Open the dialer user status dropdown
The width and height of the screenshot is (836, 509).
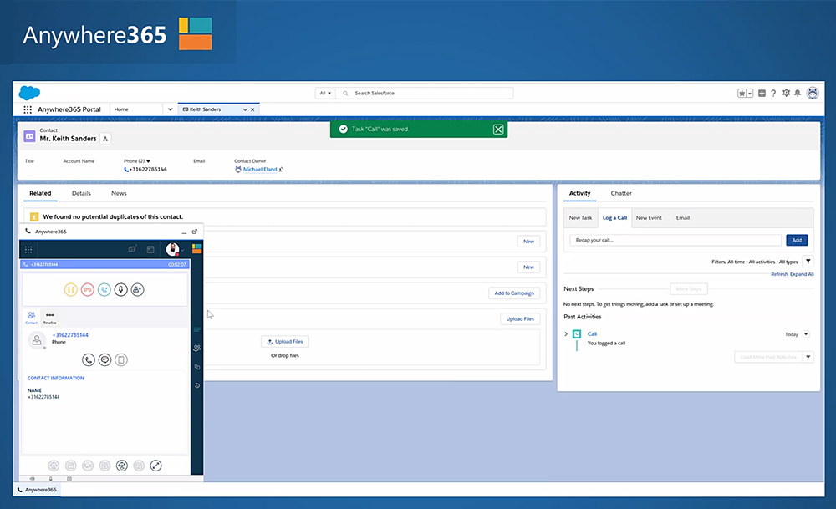(182, 249)
